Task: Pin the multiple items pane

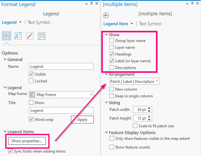Action: (192, 4)
